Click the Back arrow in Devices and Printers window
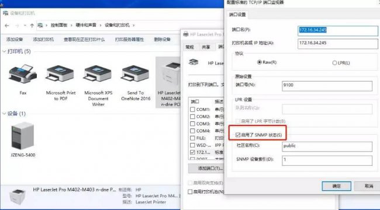 (x=7, y=26)
